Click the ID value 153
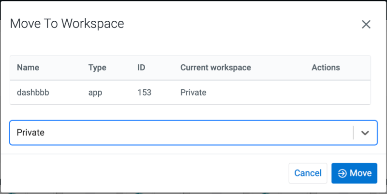The height and width of the screenshot is (194, 387). click(145, 92)
